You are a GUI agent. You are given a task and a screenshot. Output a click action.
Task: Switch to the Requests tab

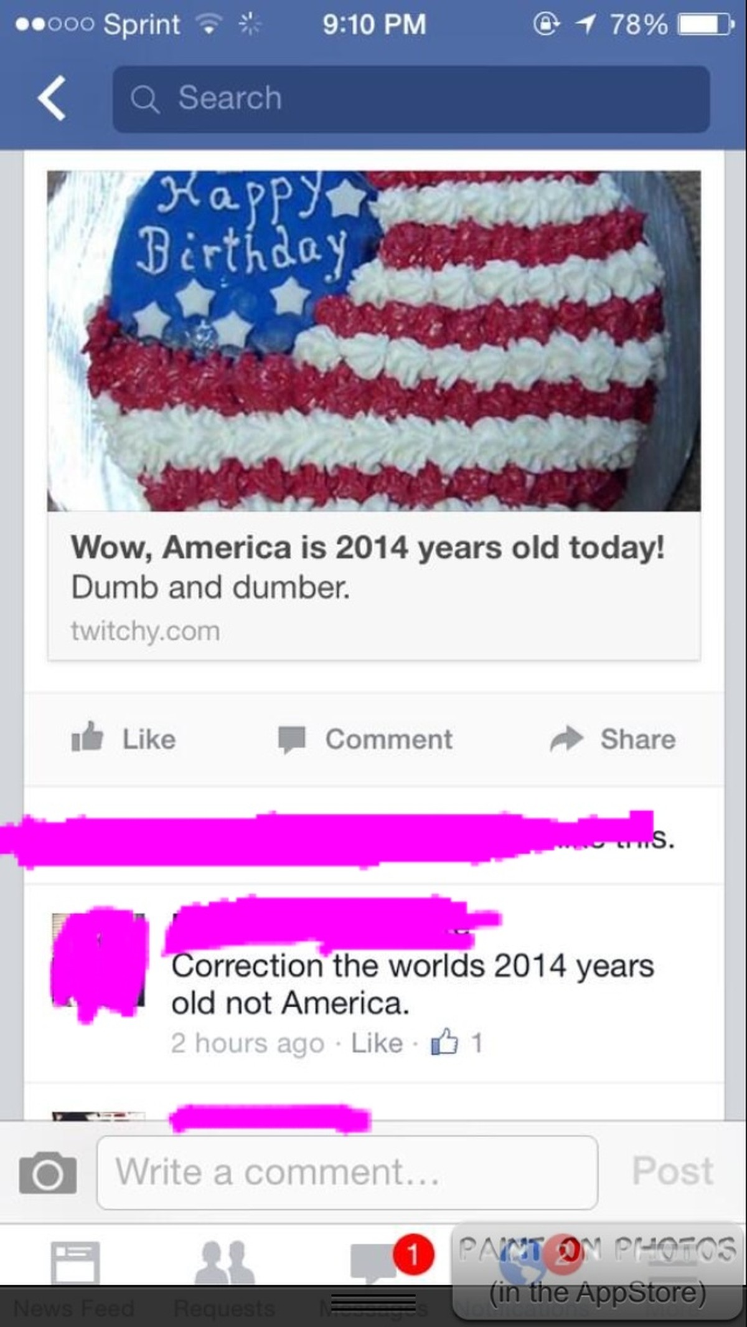click(224, 1277)
